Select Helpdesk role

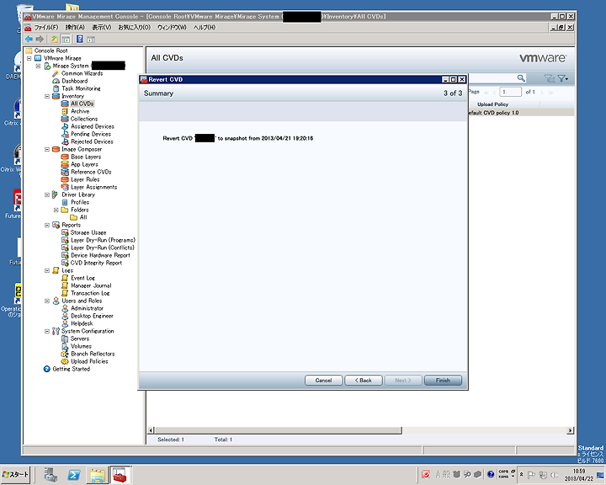pos(82,323)
